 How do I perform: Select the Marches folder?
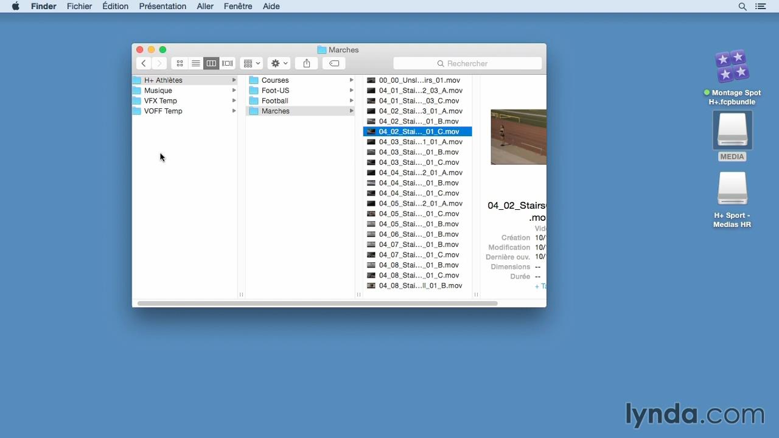pyautogui.click(x=301, y=111)
